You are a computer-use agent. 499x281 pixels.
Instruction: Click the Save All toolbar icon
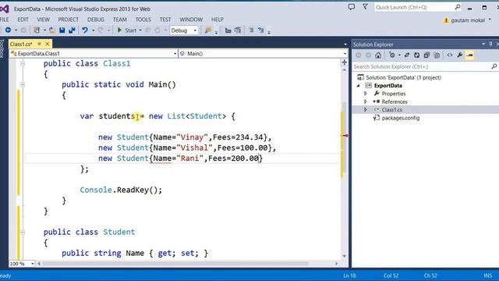coord(72,30)
